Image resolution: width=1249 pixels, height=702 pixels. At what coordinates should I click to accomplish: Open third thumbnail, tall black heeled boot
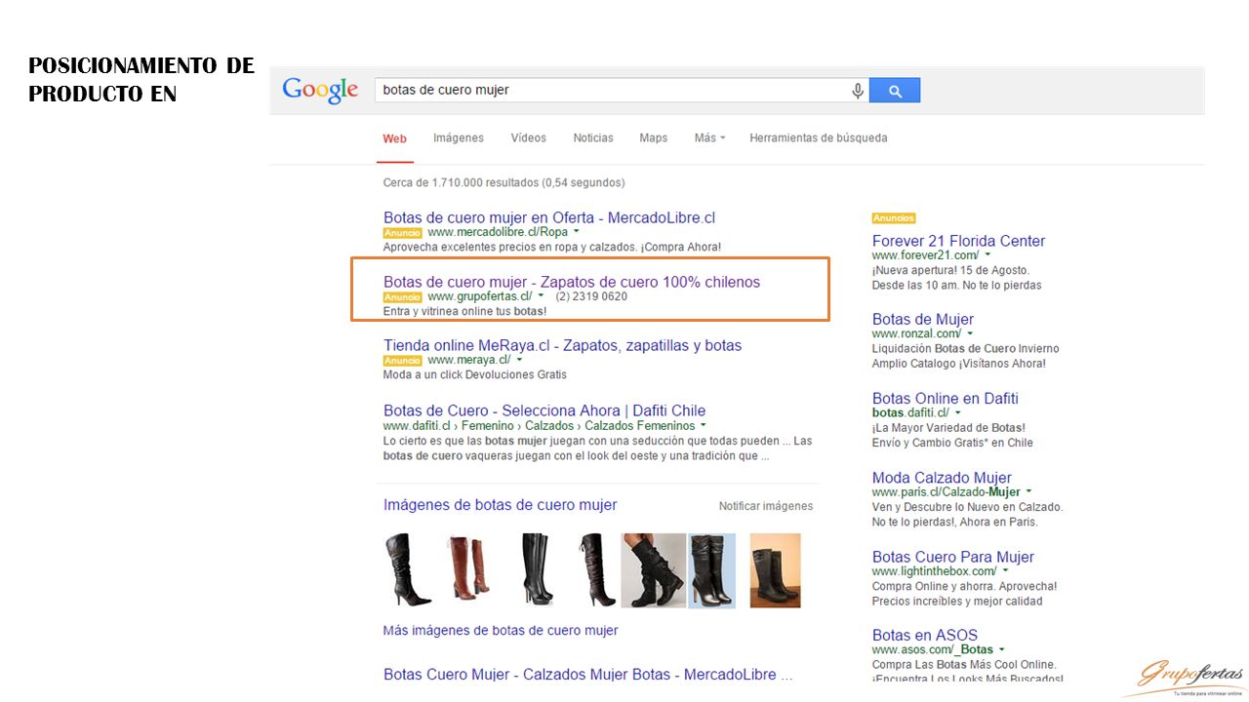tap(536, 570)
